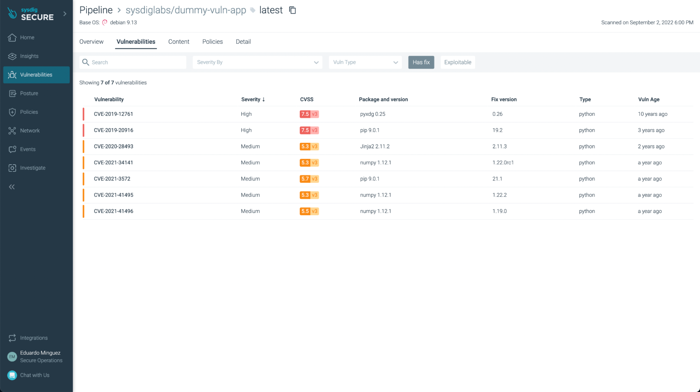Click the Sysdig Secure home icon

(12, 37)
